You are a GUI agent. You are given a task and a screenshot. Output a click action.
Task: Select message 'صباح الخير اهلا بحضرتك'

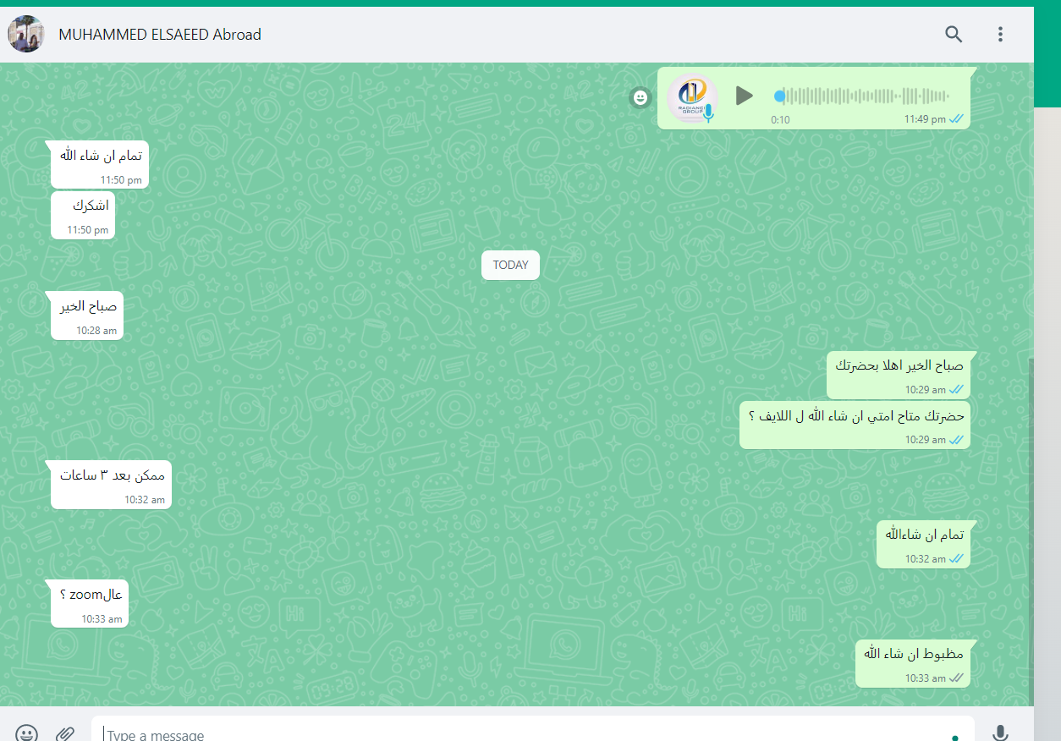pyautogui.click(x=899, y=375)
